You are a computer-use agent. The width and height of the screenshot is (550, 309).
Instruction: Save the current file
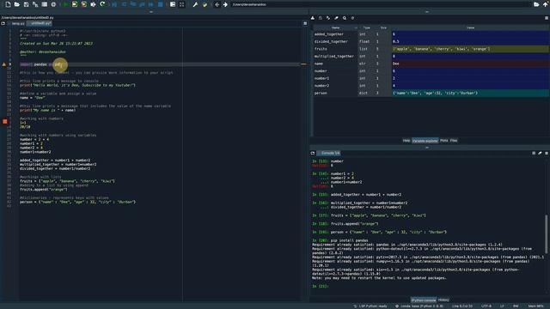(x=26, y=4)
